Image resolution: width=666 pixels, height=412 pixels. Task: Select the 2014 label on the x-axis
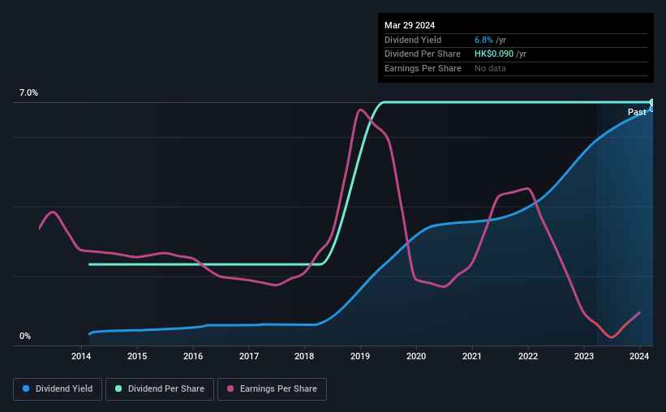click(81, 356)
